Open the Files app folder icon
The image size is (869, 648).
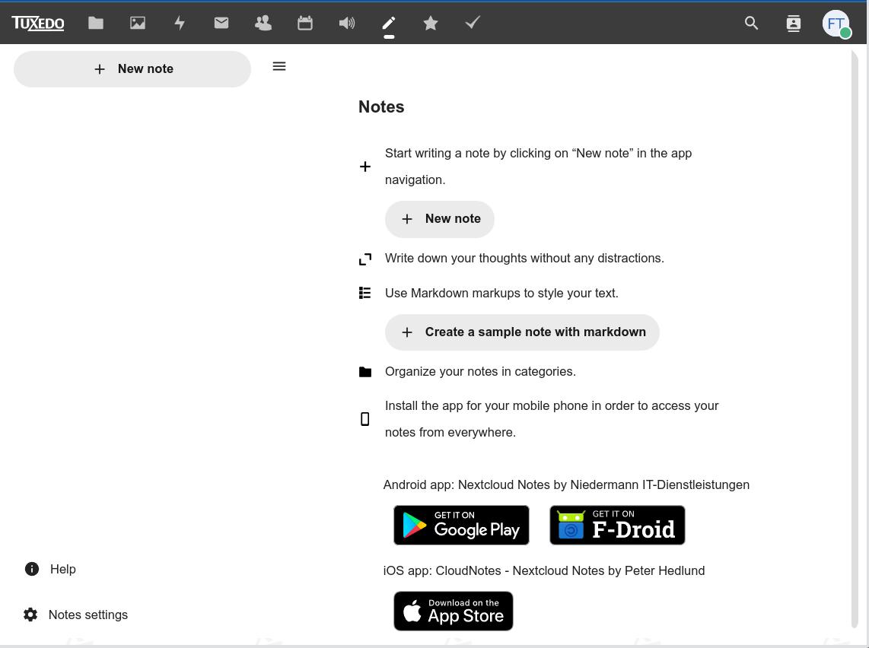pos(96,23)
